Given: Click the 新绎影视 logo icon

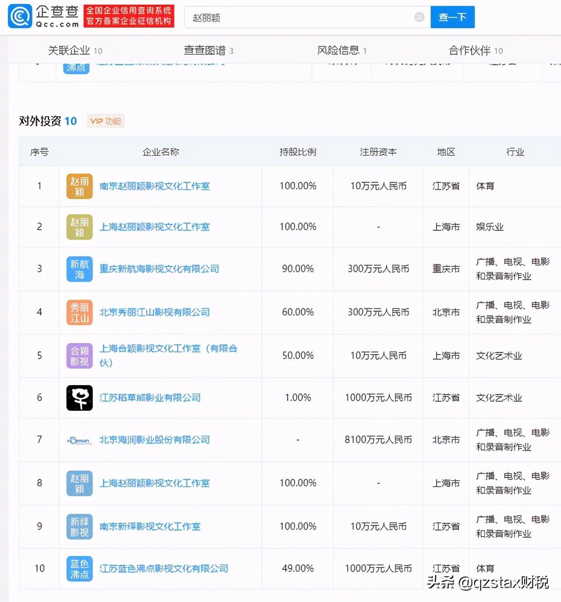Looking at the screenshot, I should 79,527.
